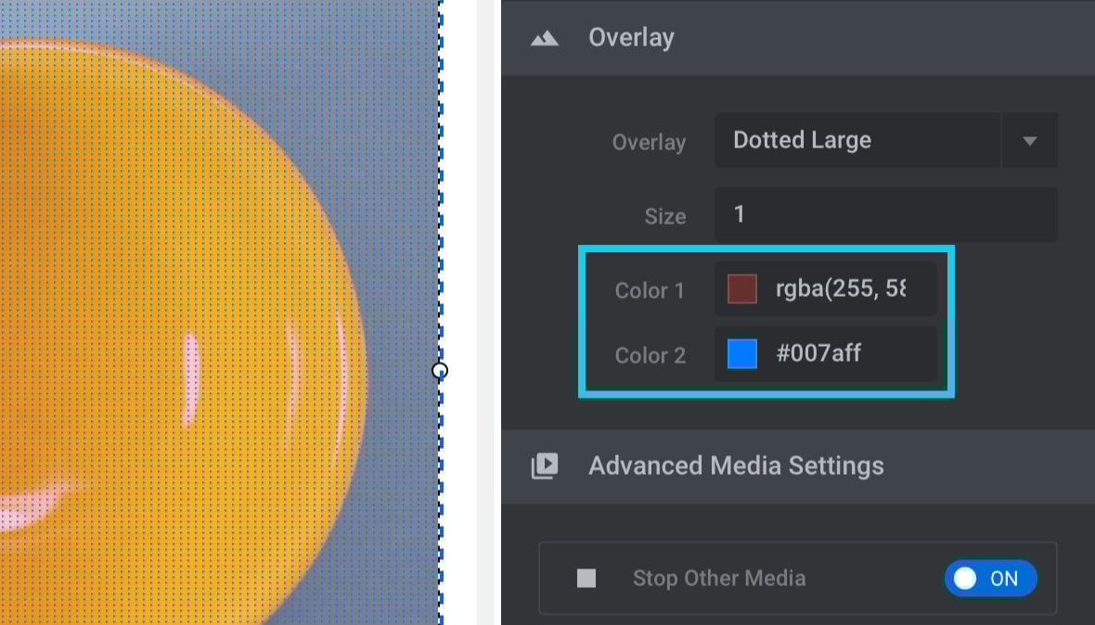
Task: Collapse the Advanced Media Settings section
Action: [x=797, y=466]
